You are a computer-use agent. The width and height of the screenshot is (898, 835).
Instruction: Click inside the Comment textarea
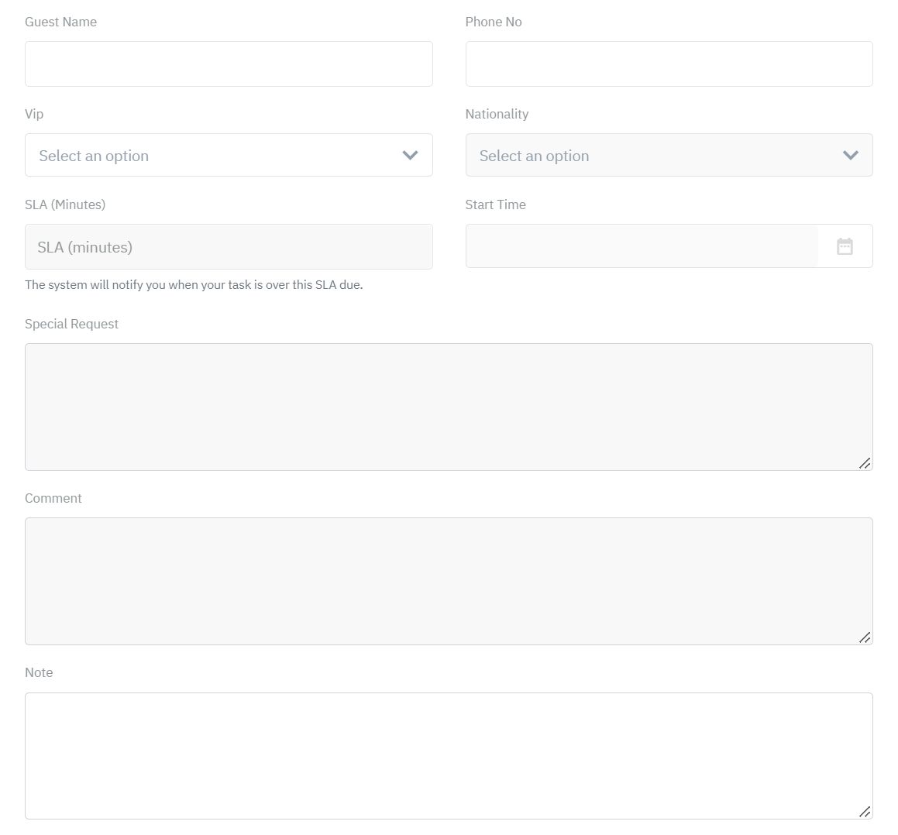tap(449, 581)
